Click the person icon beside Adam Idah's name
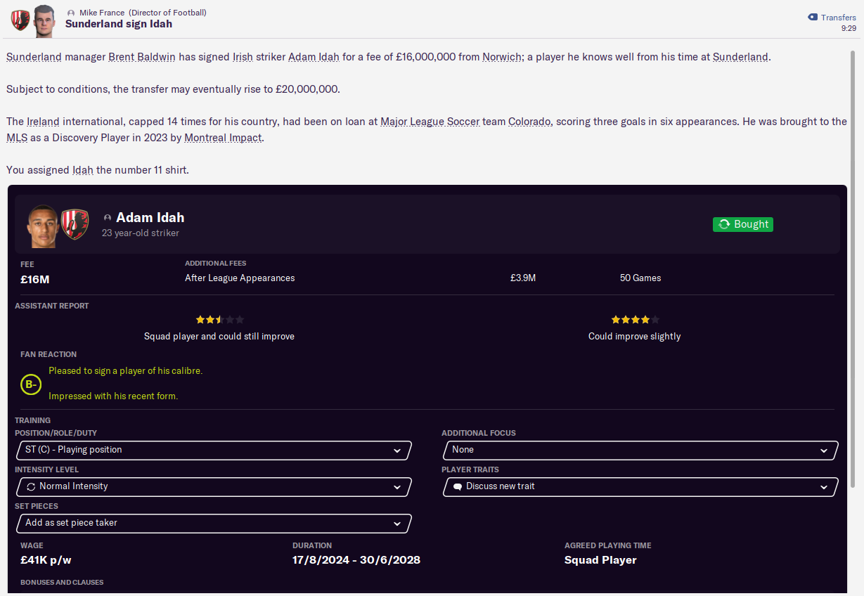The width and height of the screenshot is (864, 596). click(108, 218)
